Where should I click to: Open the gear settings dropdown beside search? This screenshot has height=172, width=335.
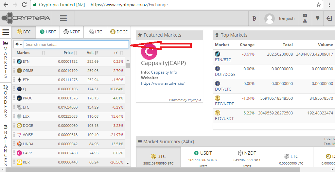19,44
